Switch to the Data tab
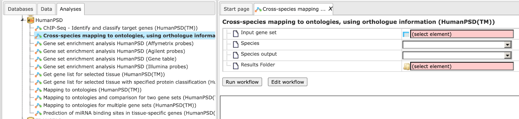Viewport: 519px width, 119px height. [46, 9]
